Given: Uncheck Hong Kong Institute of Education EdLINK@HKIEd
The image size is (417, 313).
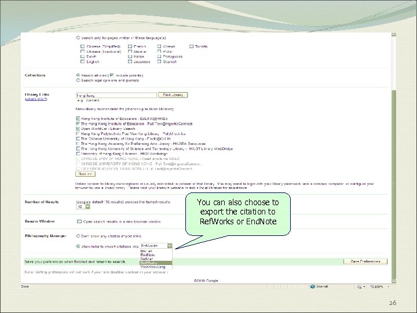Looking at the screenshot, I should pos(78,118).
